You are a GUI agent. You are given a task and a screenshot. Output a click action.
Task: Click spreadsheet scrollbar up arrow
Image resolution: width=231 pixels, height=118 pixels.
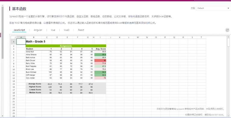(x=229, y=37)
